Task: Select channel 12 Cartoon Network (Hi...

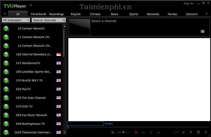Action: tap(32, 46)
